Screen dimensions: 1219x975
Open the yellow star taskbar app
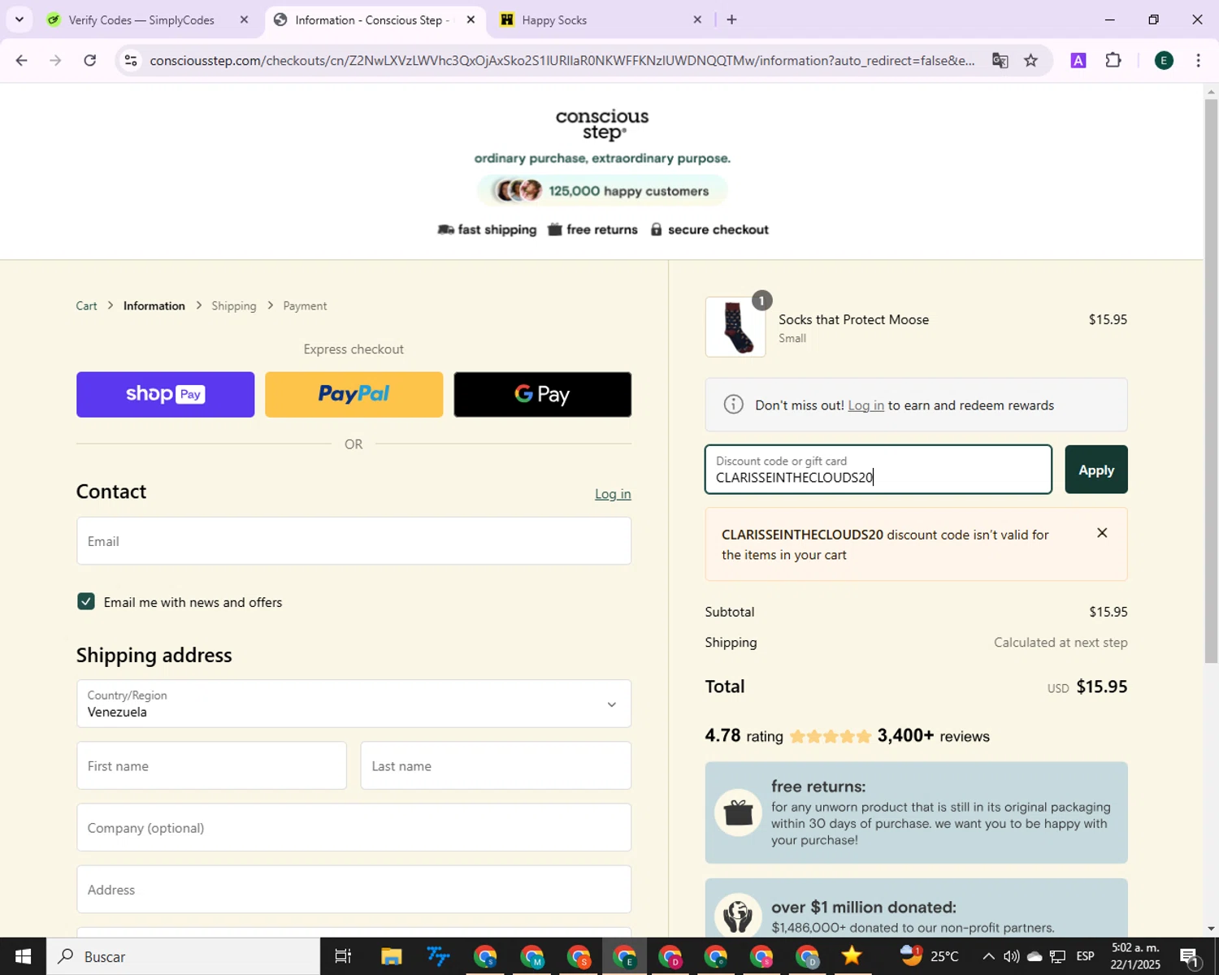click(852, 956)
